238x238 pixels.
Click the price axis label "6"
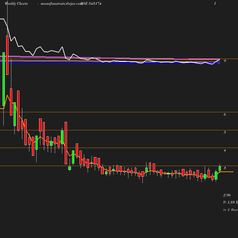[225, 114]
